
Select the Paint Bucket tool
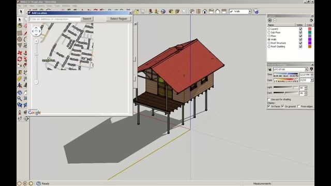click(20, 26)
